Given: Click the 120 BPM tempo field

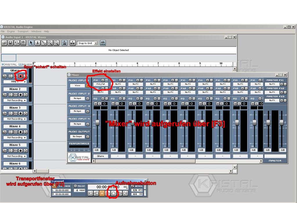Looking at the screenshot, I should pyautogui.click(x=137, y=190).
